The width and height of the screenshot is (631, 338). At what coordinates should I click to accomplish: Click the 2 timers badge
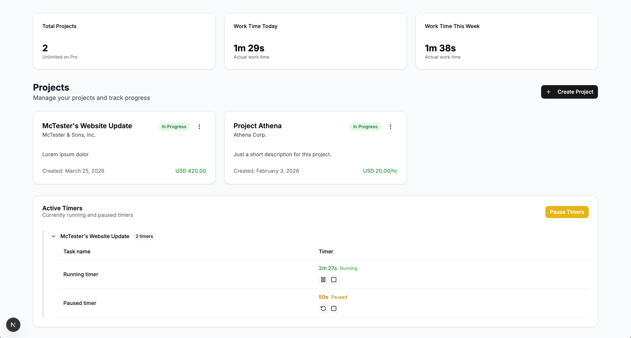144,236
